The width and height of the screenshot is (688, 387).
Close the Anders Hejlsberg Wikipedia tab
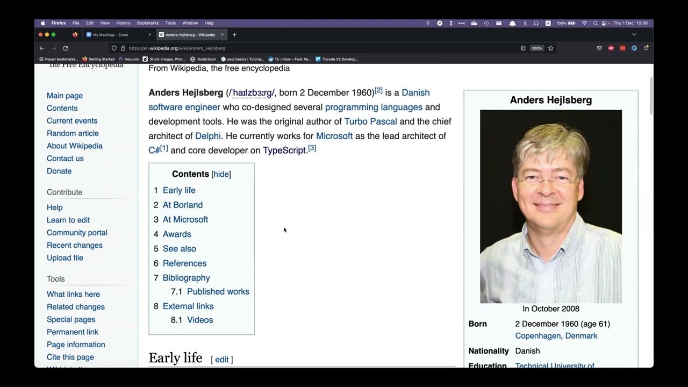[x=222, y=35]
